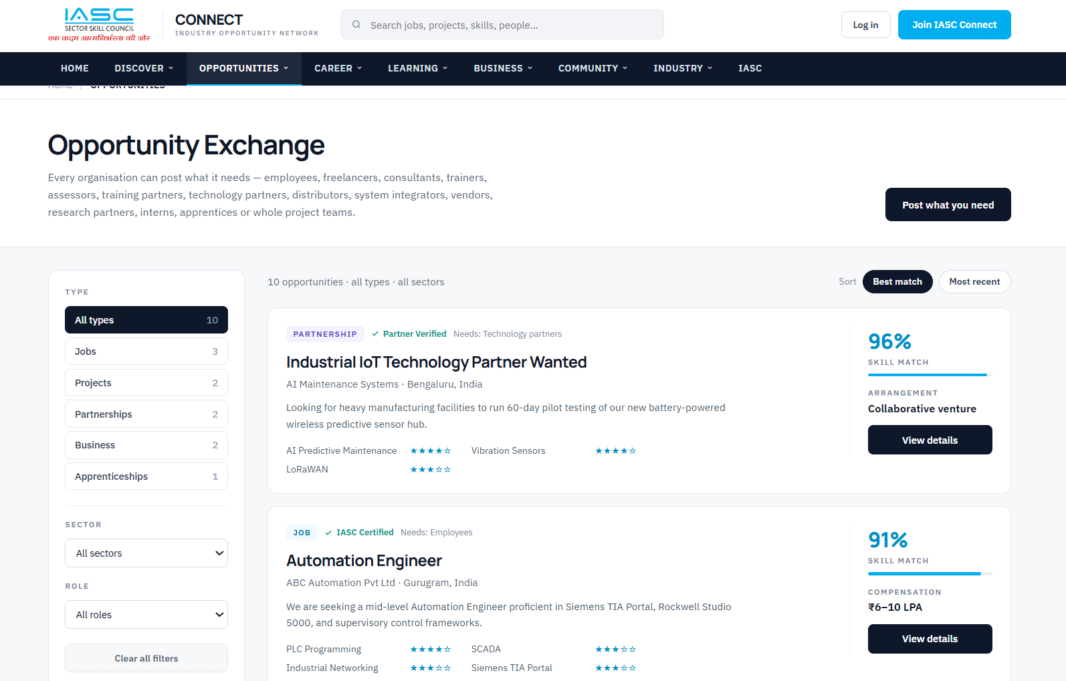Click Industrial Networking star rating
The height and width of the screenshot is (681, 1066).
coord(431,668)
